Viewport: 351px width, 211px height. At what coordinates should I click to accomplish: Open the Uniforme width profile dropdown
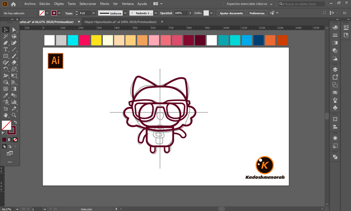[x=125, y=13]
